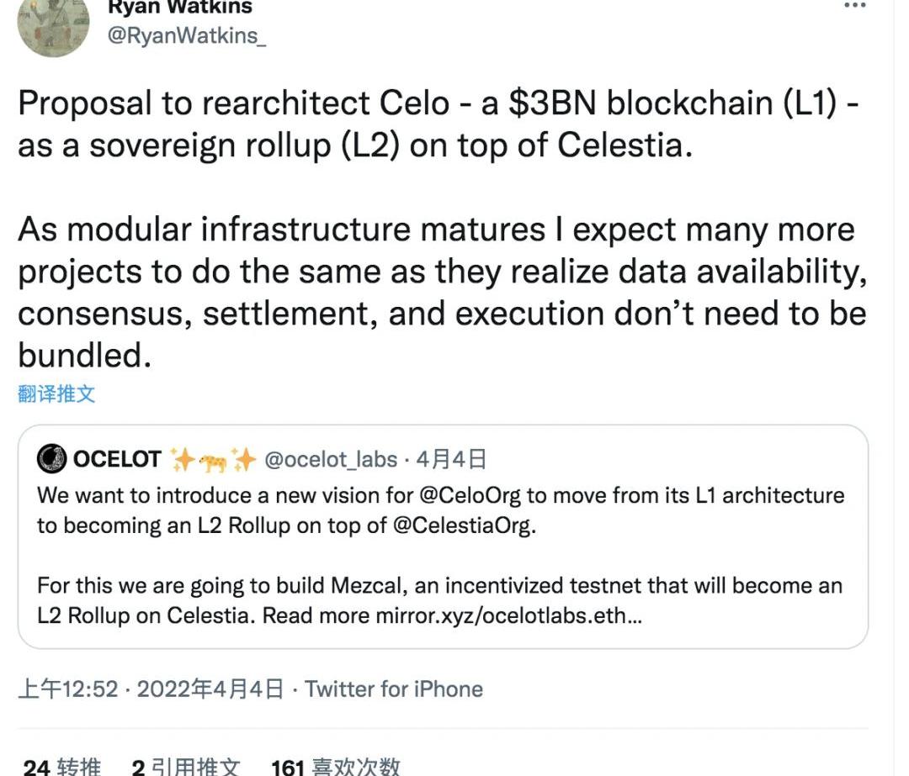Open the quoted tweet's 4月4日 date
The image size is (909, 776).
451,459
